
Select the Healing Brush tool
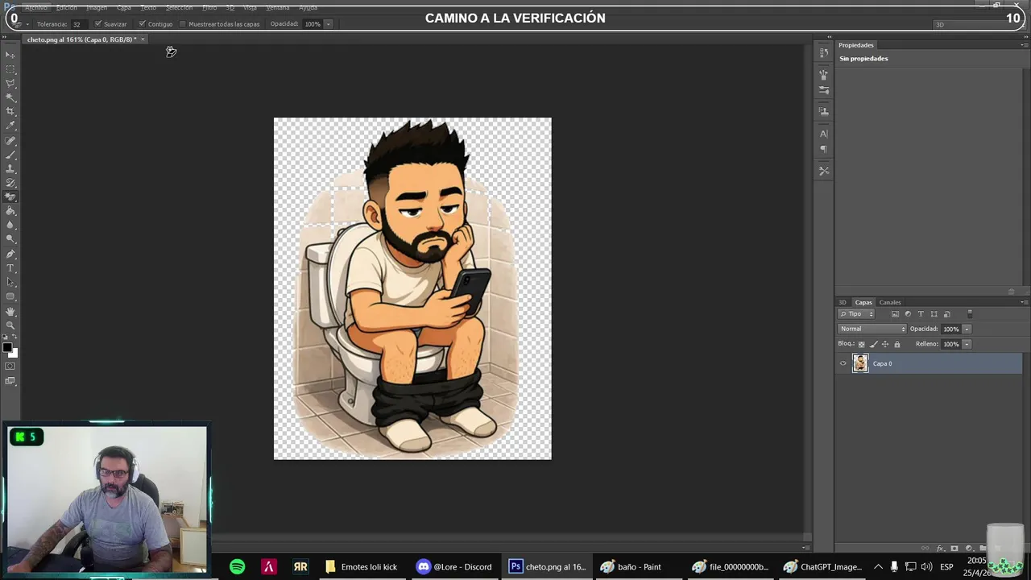click(x=10, y=140)
